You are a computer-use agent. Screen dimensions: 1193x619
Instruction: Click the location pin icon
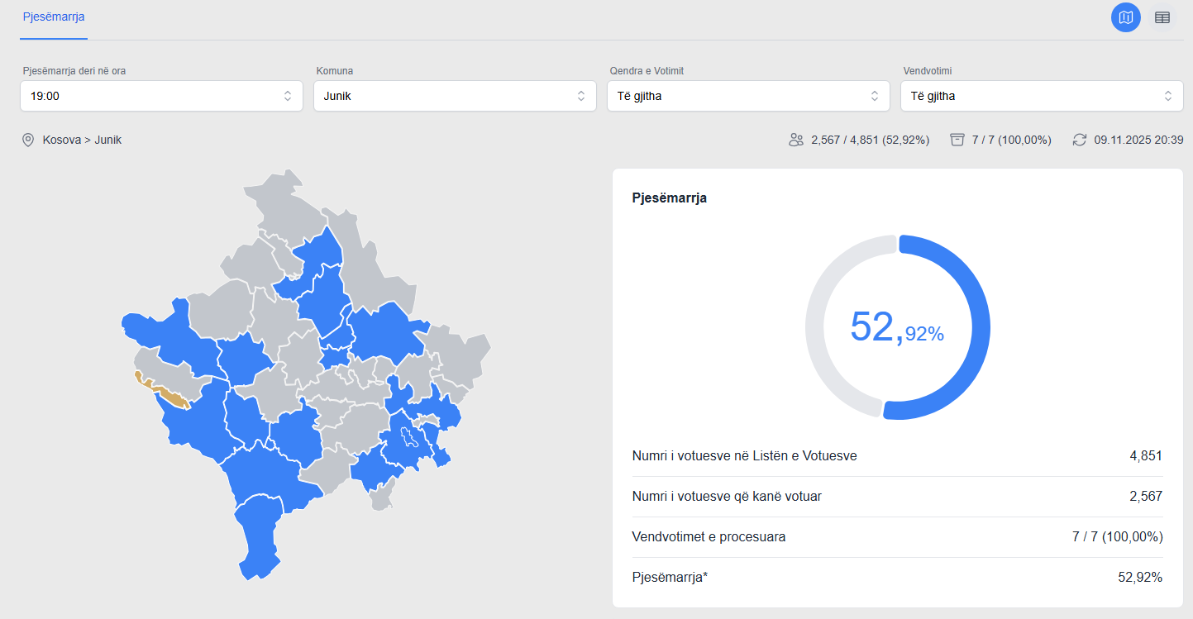(x=28, y=140)
